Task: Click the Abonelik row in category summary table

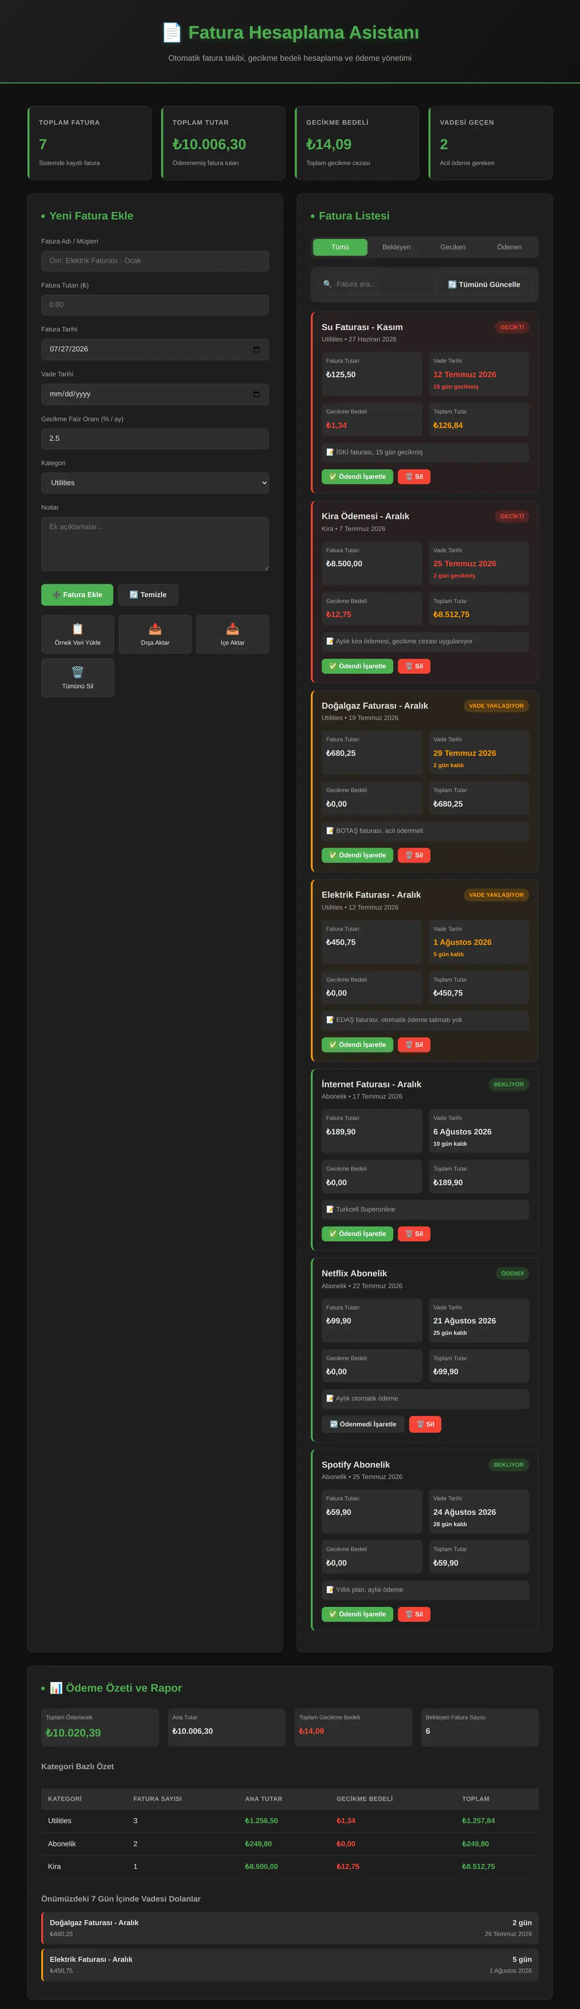Action: (x=290, y=1844)
